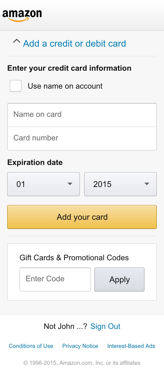Click the Card number field

82,138
